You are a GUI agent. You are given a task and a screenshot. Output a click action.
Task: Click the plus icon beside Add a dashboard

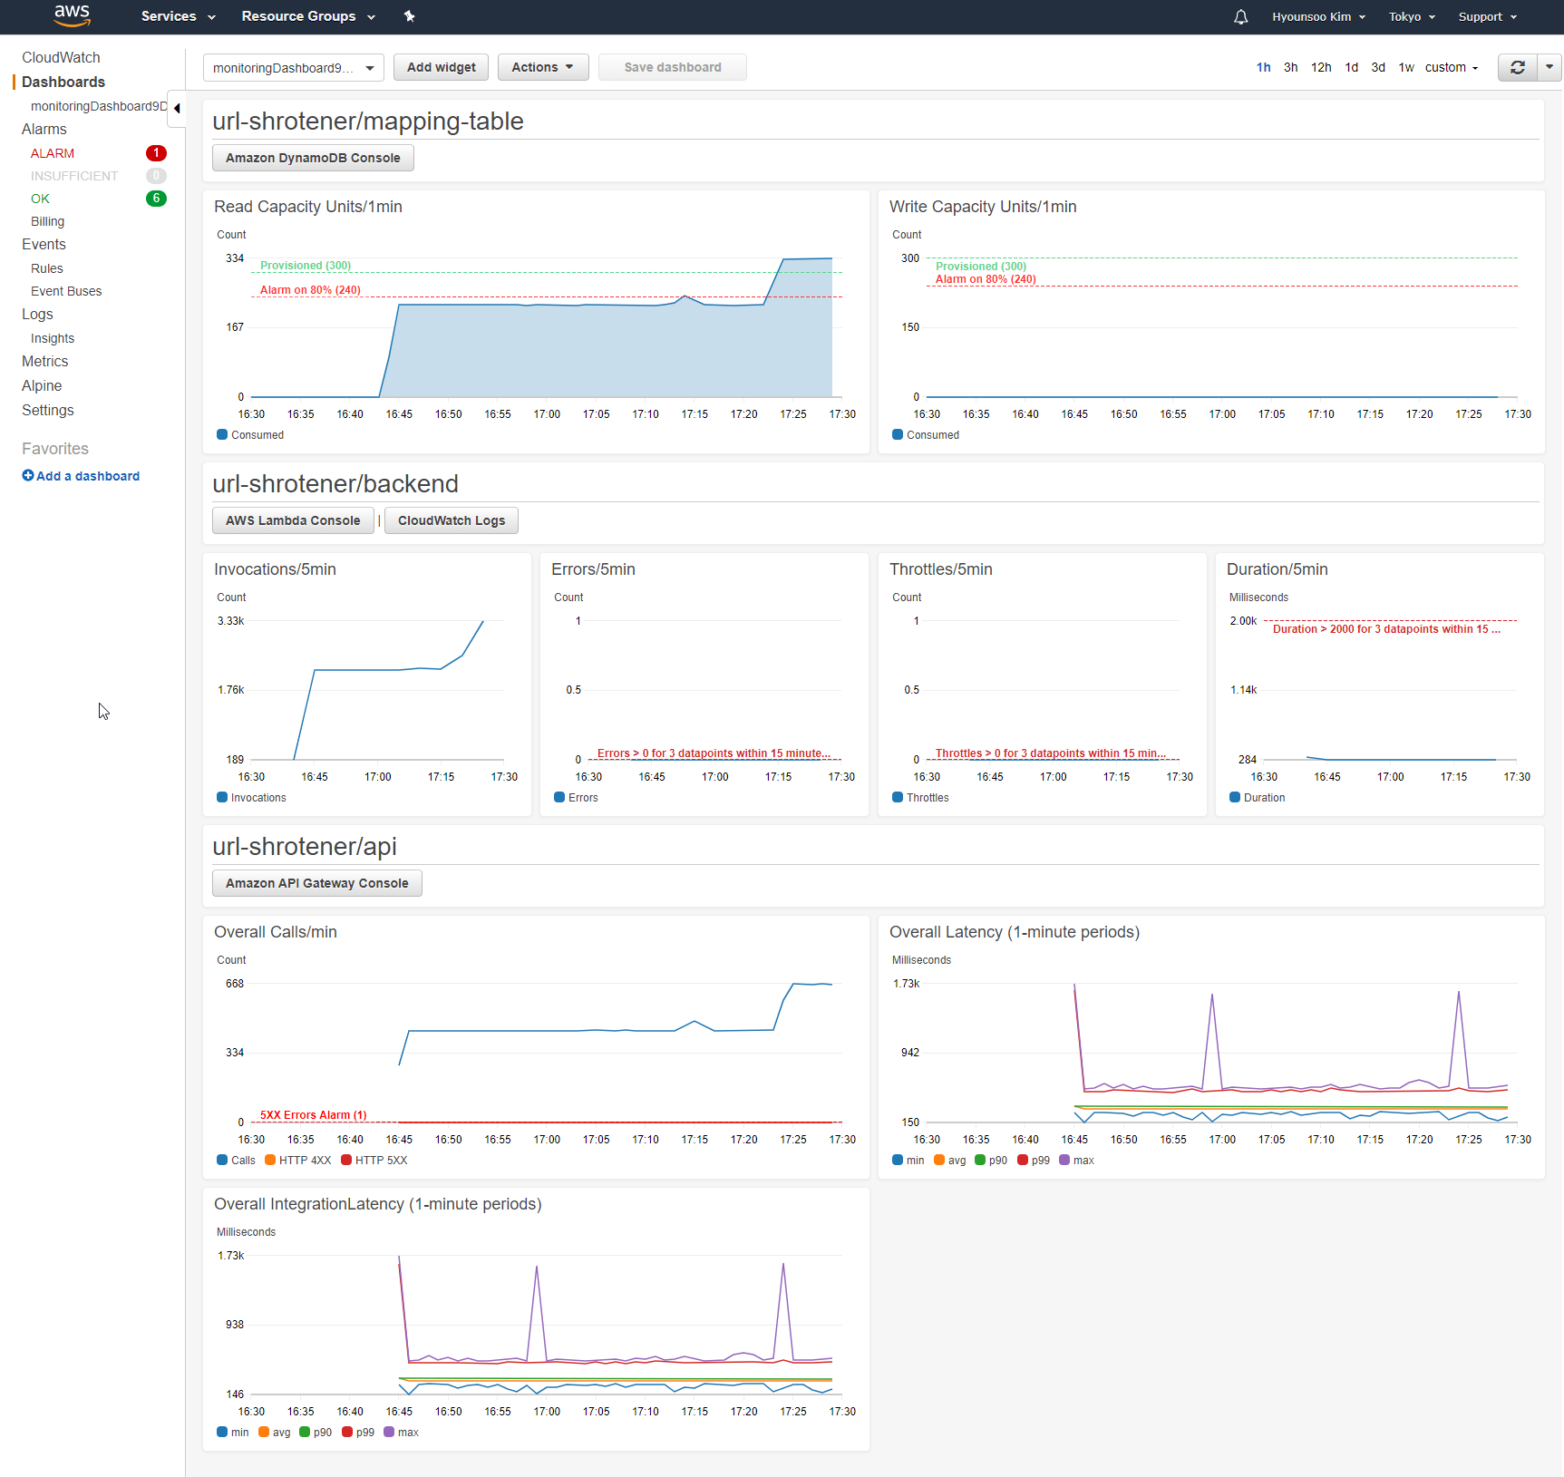tap(28, 475)
